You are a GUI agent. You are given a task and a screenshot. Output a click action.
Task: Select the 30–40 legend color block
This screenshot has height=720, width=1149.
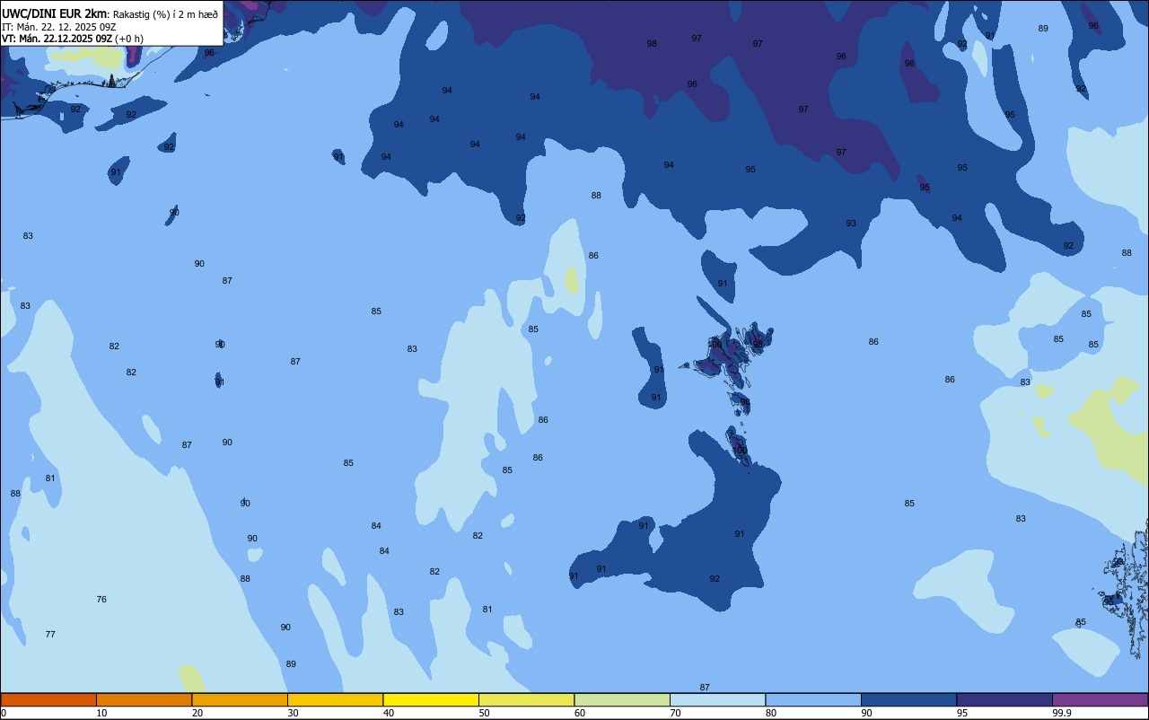(x=335, y=699)
